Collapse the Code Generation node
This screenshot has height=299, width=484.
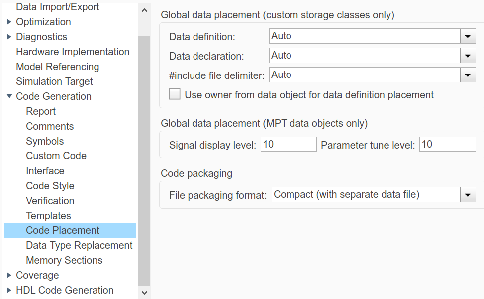9,96
